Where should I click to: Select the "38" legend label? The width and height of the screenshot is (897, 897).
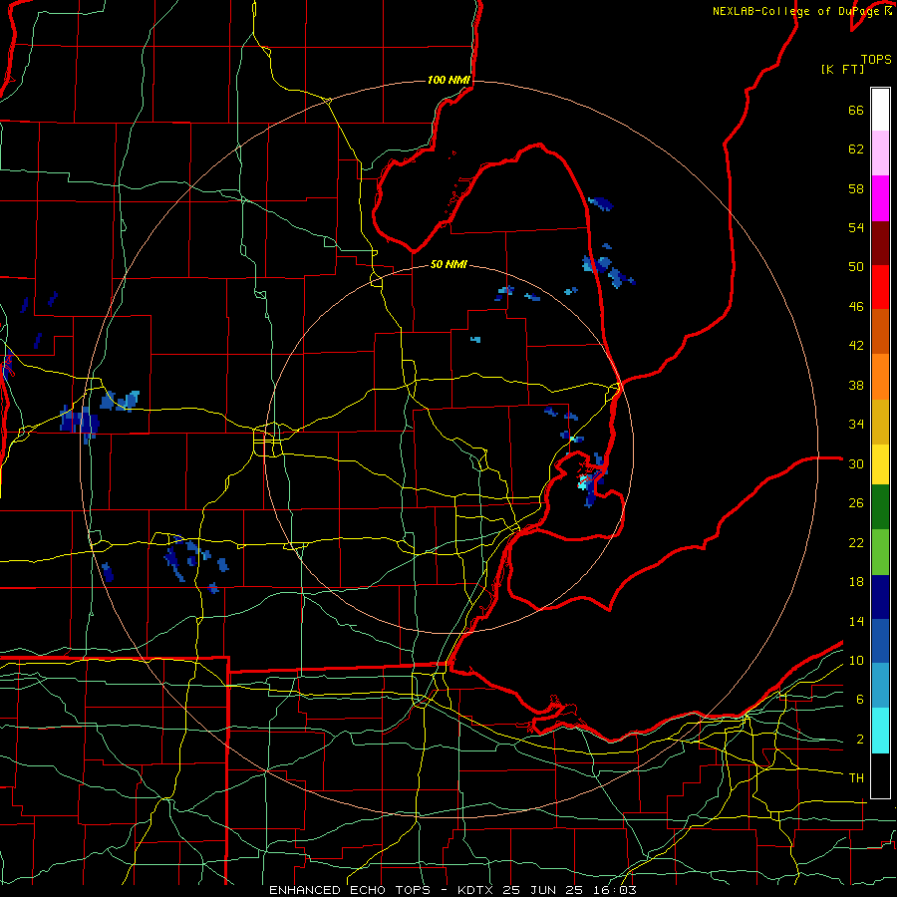[x=856, y=385]
